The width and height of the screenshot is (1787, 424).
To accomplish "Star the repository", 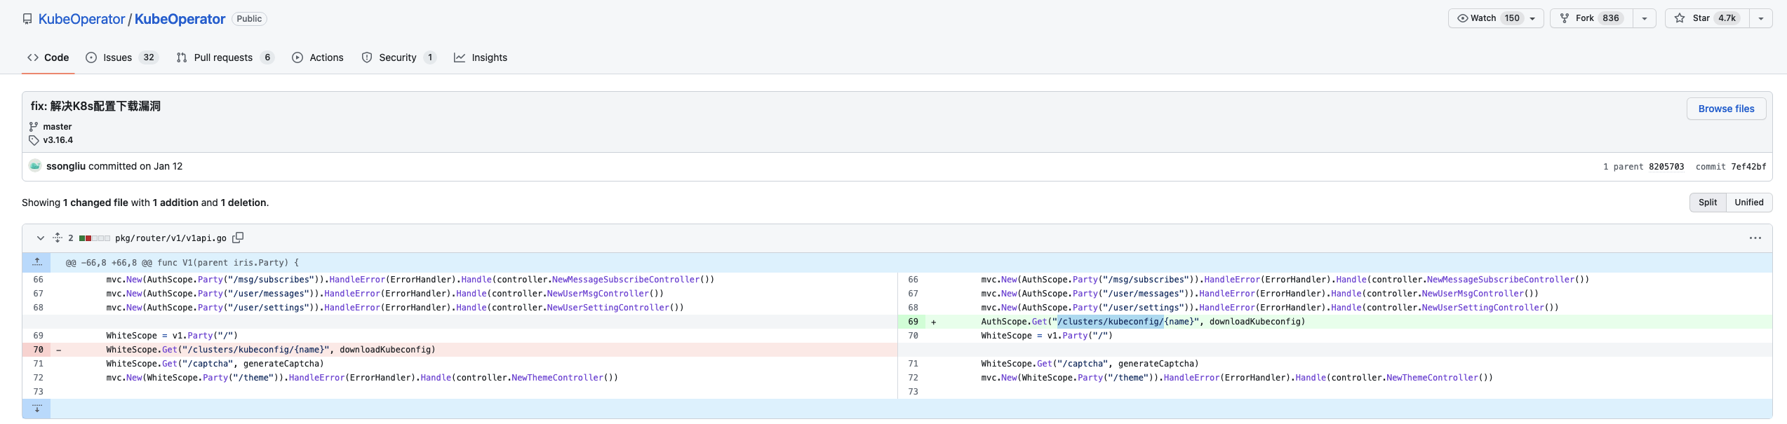I will (x=1707, y=18).
